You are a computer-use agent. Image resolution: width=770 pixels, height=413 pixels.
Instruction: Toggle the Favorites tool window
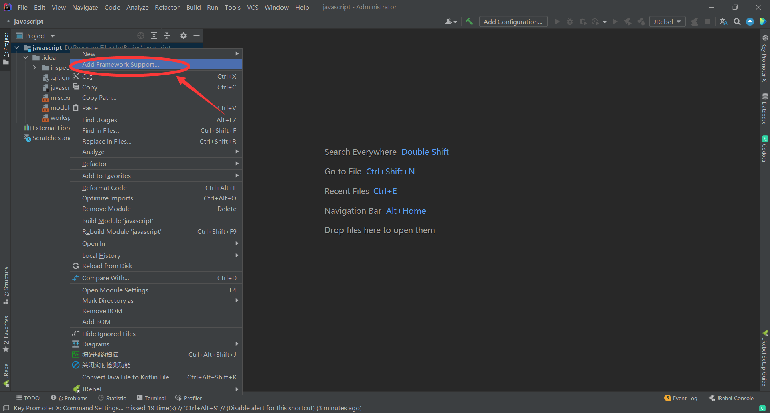[x=6, y=333]
